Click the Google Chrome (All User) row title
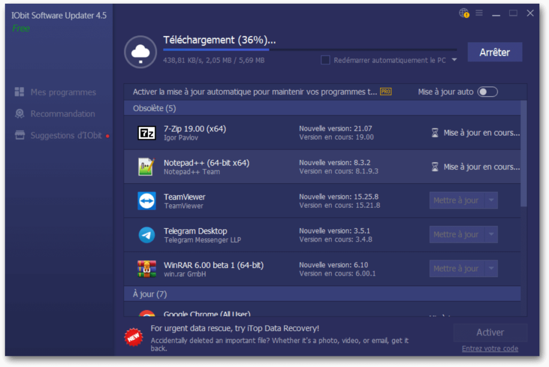 click(x=207, y=314)
